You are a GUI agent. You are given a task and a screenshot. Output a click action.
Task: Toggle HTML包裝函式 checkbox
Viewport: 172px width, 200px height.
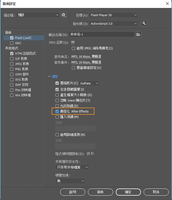pyautogui.click(x=12, y=53)
